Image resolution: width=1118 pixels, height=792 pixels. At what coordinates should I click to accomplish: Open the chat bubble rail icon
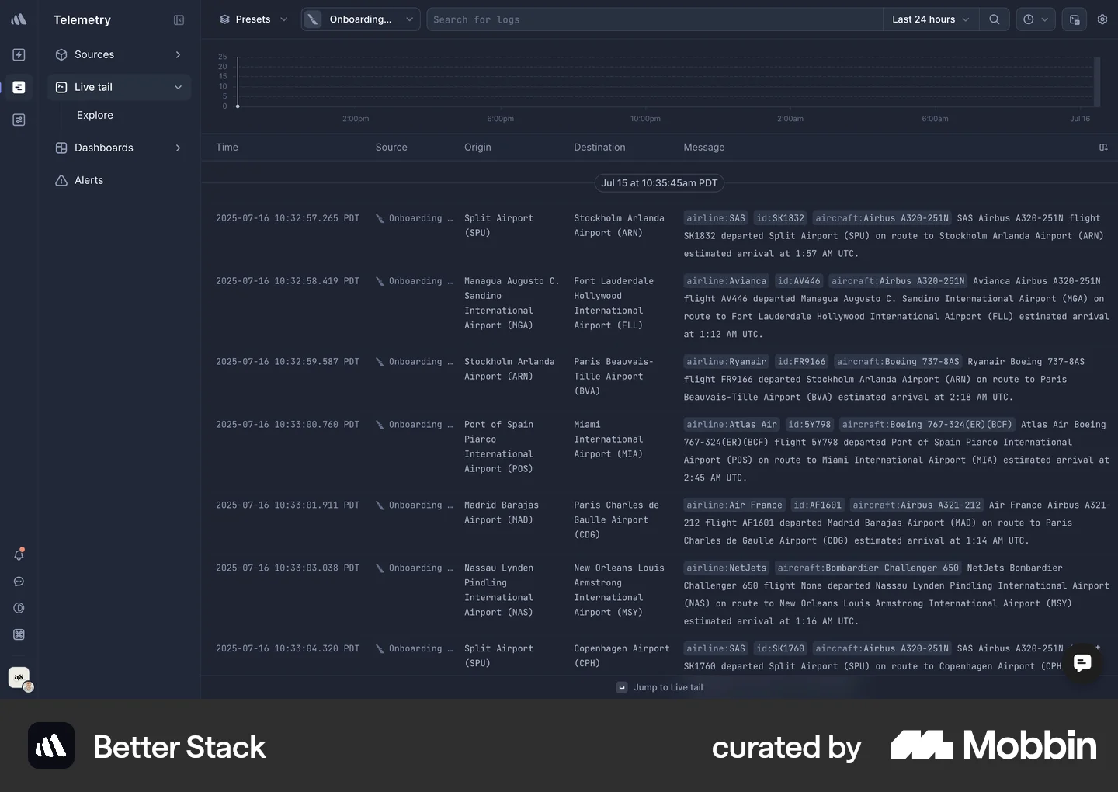(x=19, y=582)
